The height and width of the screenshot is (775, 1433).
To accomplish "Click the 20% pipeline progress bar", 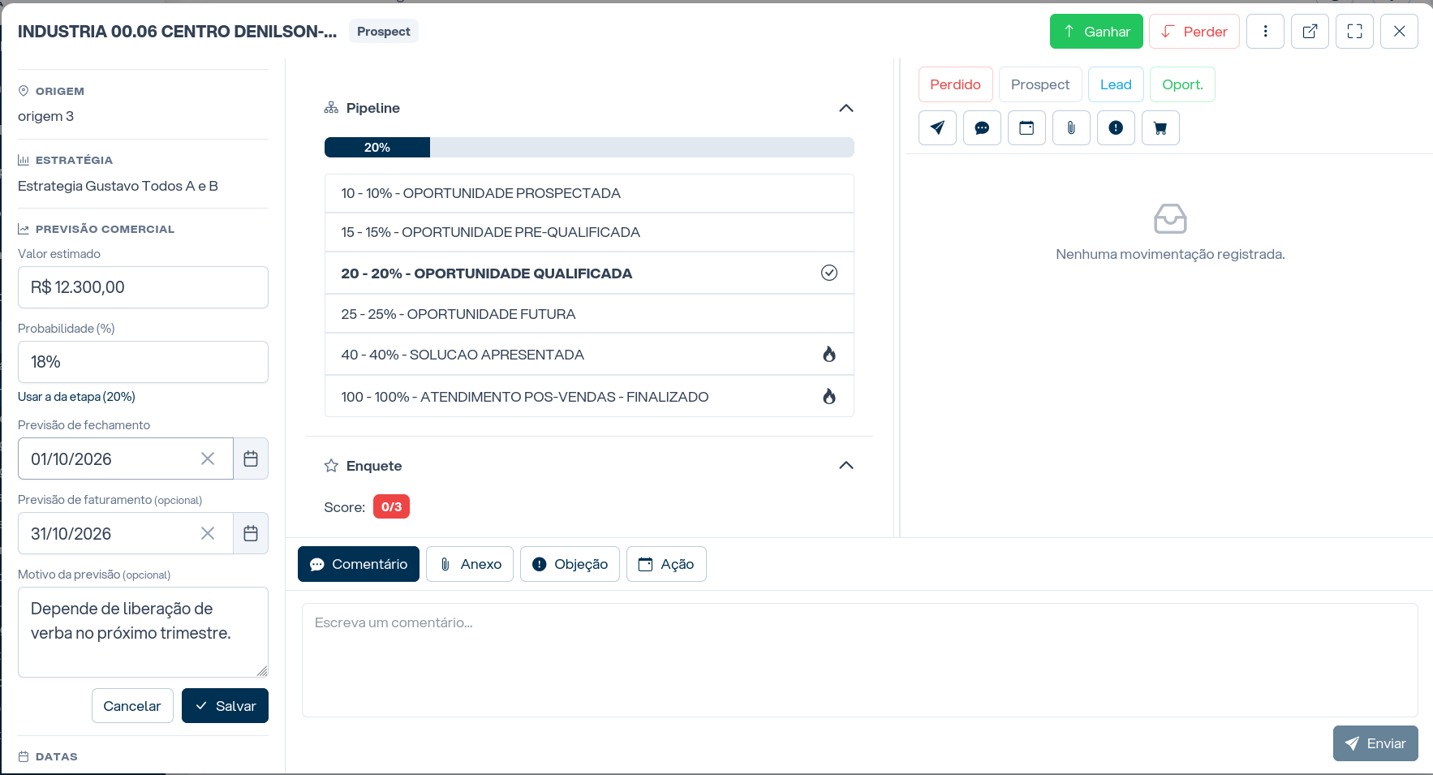I will [x=589, y=148].
